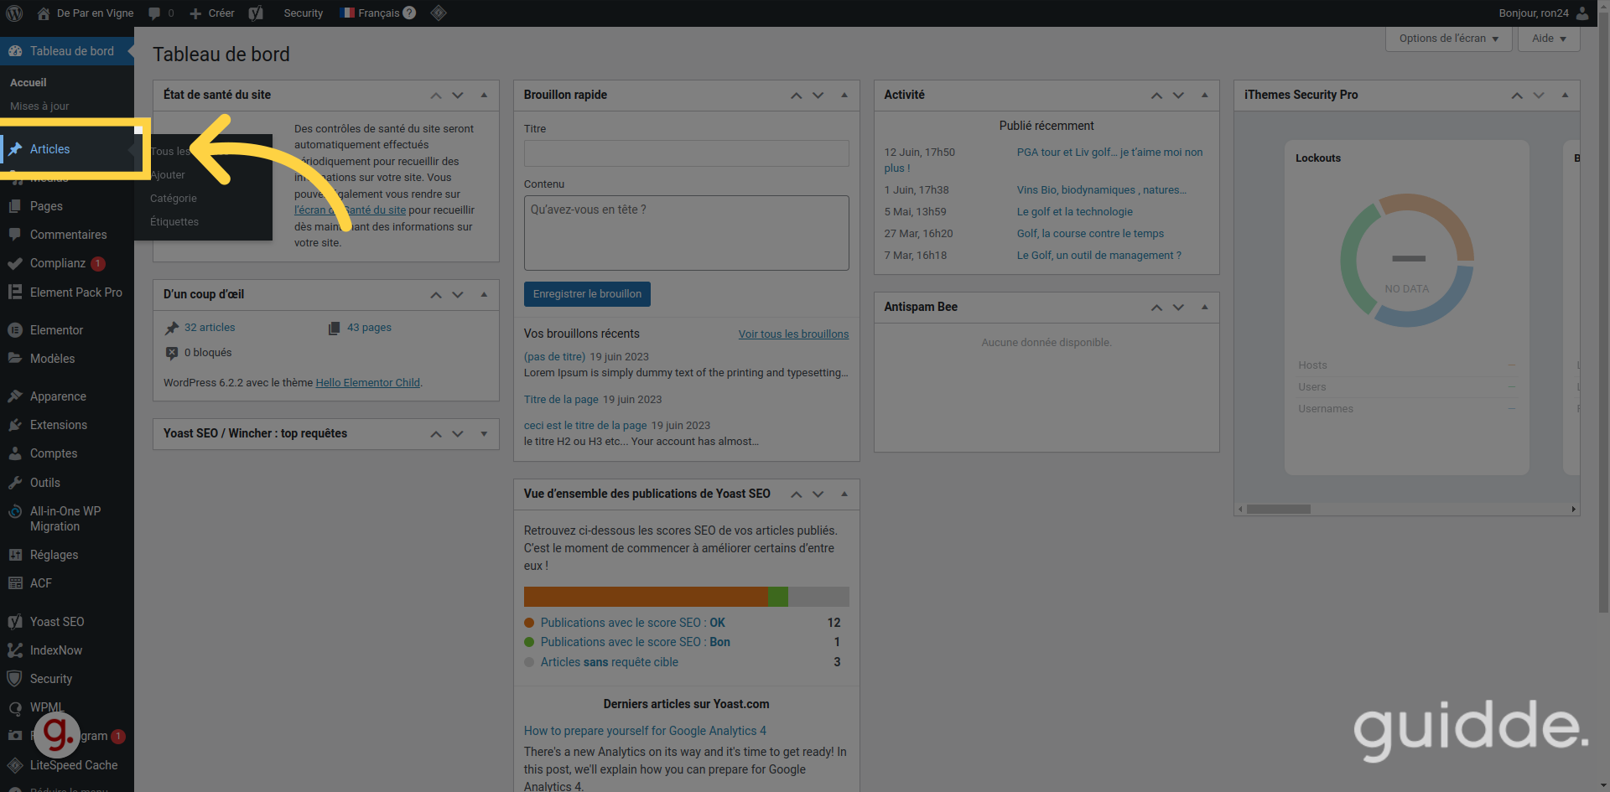Viewport: 1610px width, 792px height.
Task: Click the Elementor sidebar icon
Action: click(14, 330)
